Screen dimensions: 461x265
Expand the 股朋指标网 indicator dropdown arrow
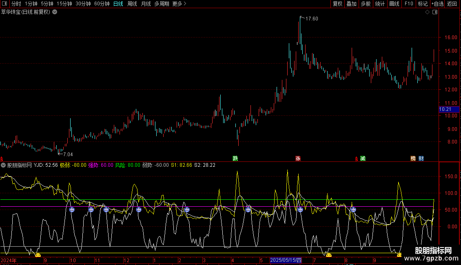[x=4, y=166]
